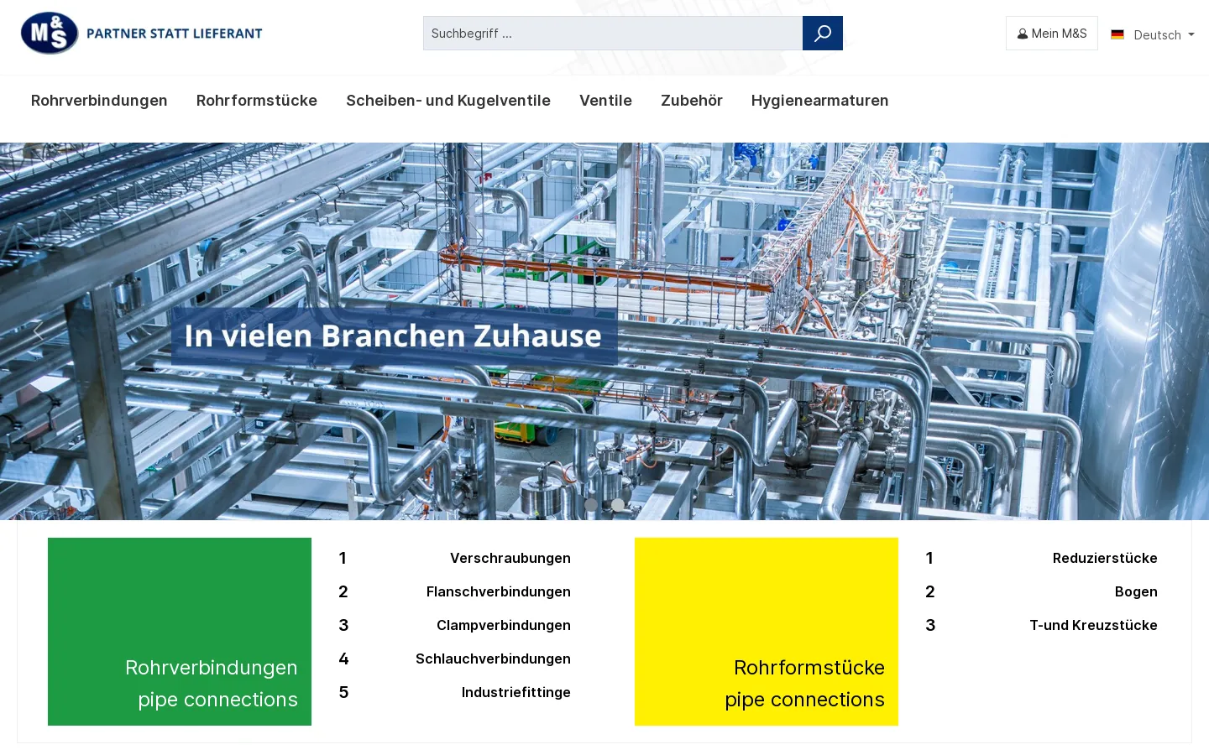
Task: Click the In vielen Branchen Zuhause banner
Action: 394,336
